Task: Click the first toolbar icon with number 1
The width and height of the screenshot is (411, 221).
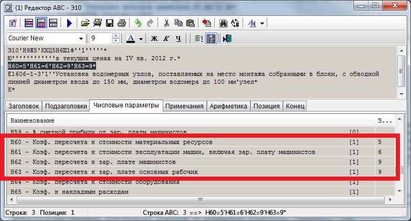Action: tap(13, 23)
